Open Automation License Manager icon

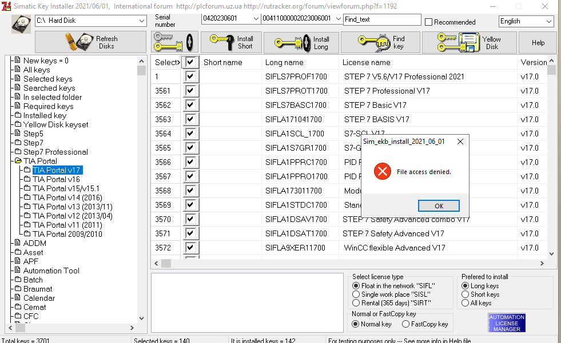(x=507, y=323)
